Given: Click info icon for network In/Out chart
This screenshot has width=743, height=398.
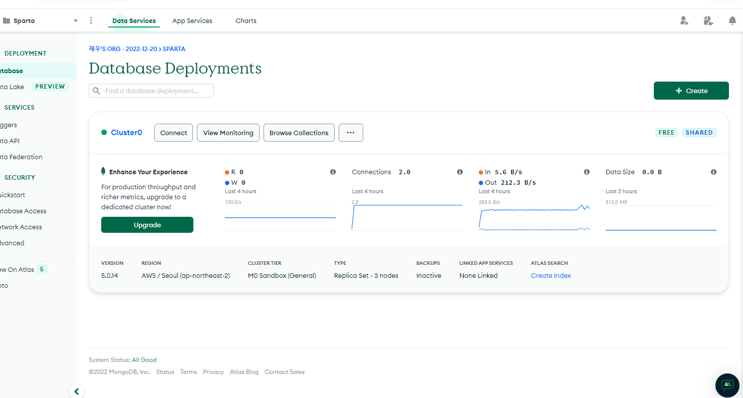Looking at the screenshot, I should tap(587, 172).
